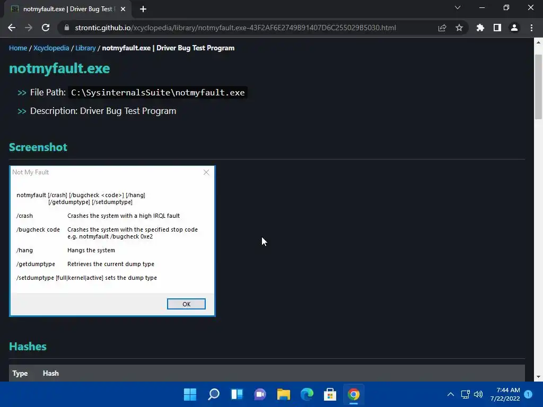This screenshot has width=543, height=407.
Task: View site security lock info
Action: [x=67, y=28]
